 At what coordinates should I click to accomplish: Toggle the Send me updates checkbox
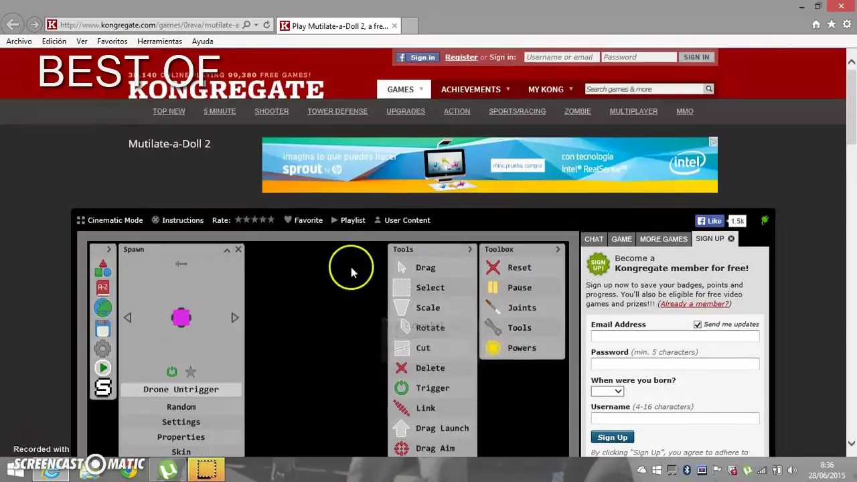tap(698, 324)
